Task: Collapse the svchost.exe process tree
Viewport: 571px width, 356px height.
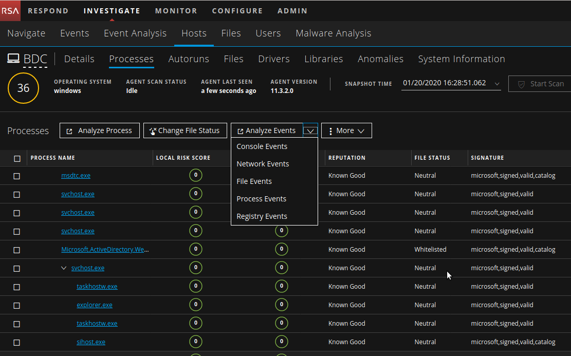Action: 64,268
